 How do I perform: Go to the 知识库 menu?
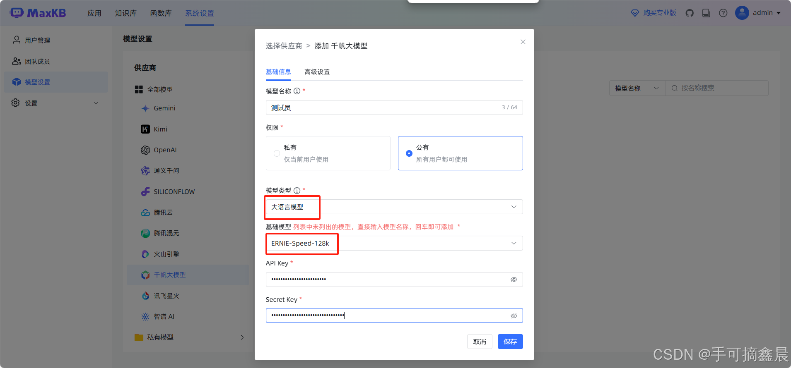(x=126, y=13)
